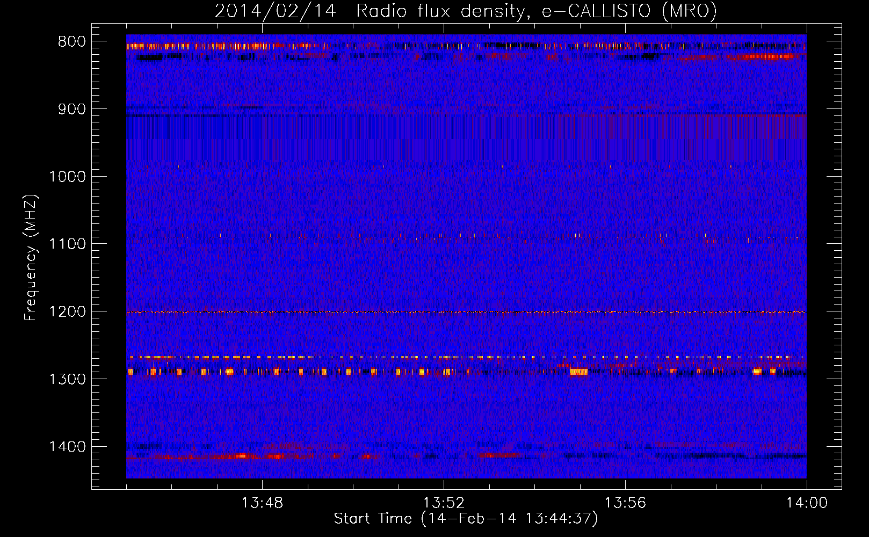Click the '1100' frequency axis label
Image resolution: width=869 pixels, height=537 pixels.
pyautogui.click(x=67, y=244)
